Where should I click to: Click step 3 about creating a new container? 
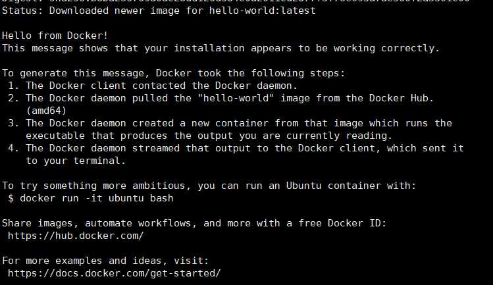pyautogui.click(x=230, y=123)
